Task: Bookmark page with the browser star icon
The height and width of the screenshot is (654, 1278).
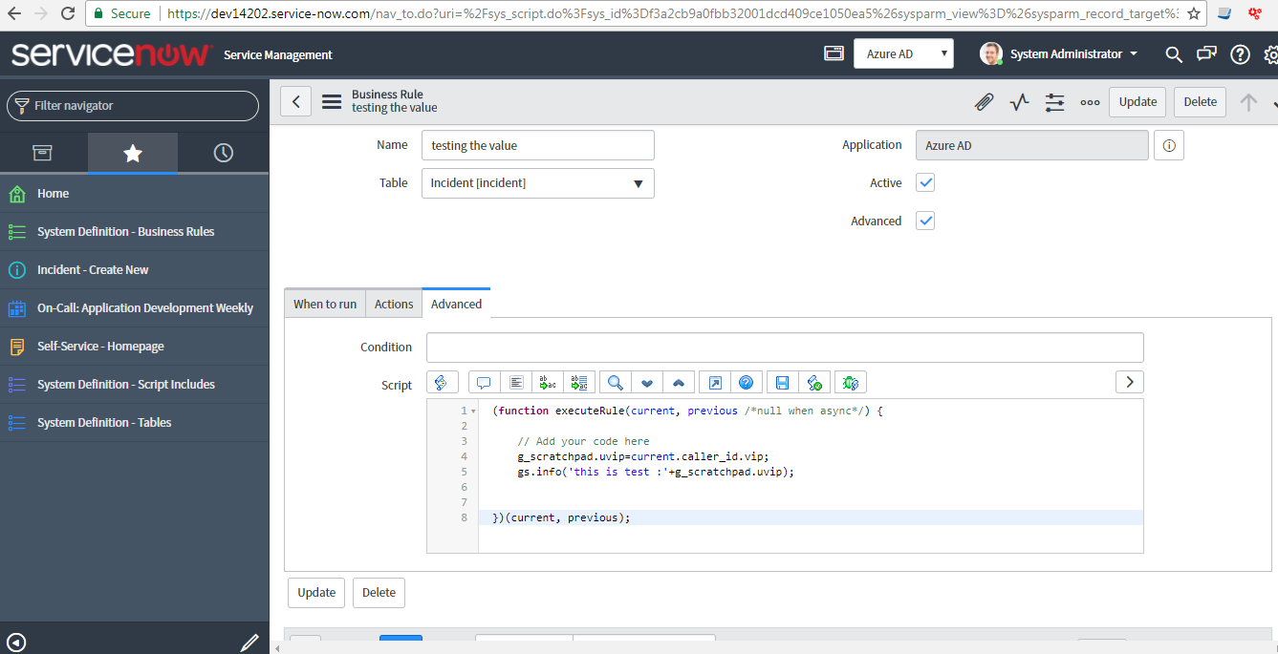Action: point(1194,13)
